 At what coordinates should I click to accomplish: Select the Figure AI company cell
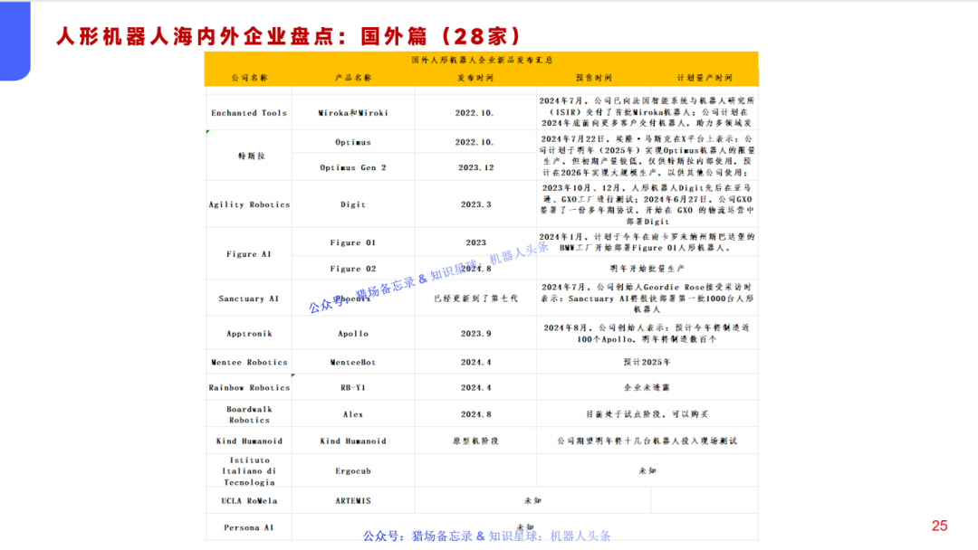249,254
